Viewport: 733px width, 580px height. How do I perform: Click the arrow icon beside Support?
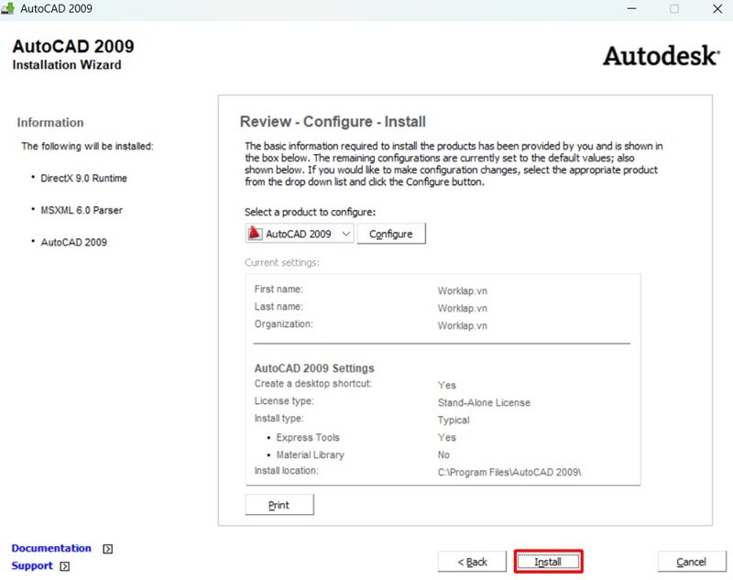65,566
